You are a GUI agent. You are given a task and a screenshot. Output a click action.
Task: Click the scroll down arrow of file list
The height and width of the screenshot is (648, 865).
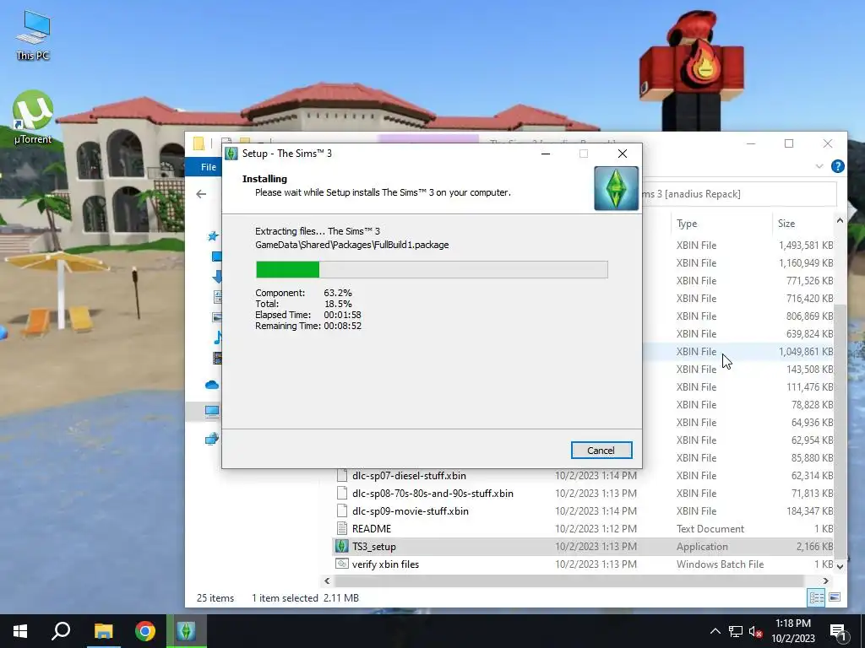pyautogui.click(x=840, y=566)
